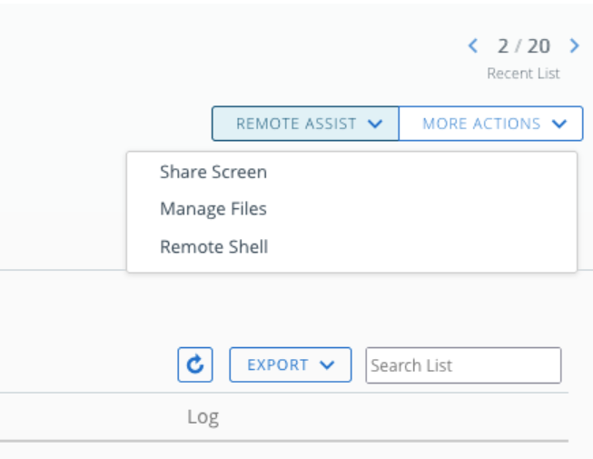Image resolution: width=593 pixels, height=459 pixels.
Task: Open the Export dropdown chevron
Action: [x=328, y=365]
